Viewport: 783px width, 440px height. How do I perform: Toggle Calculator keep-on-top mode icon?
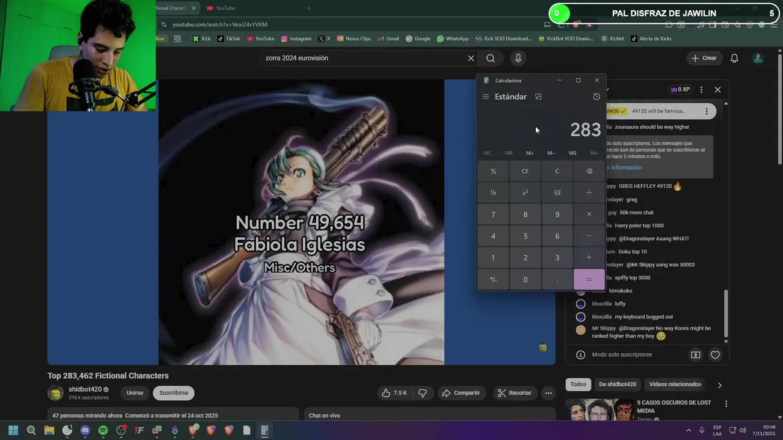pos(538,97)
